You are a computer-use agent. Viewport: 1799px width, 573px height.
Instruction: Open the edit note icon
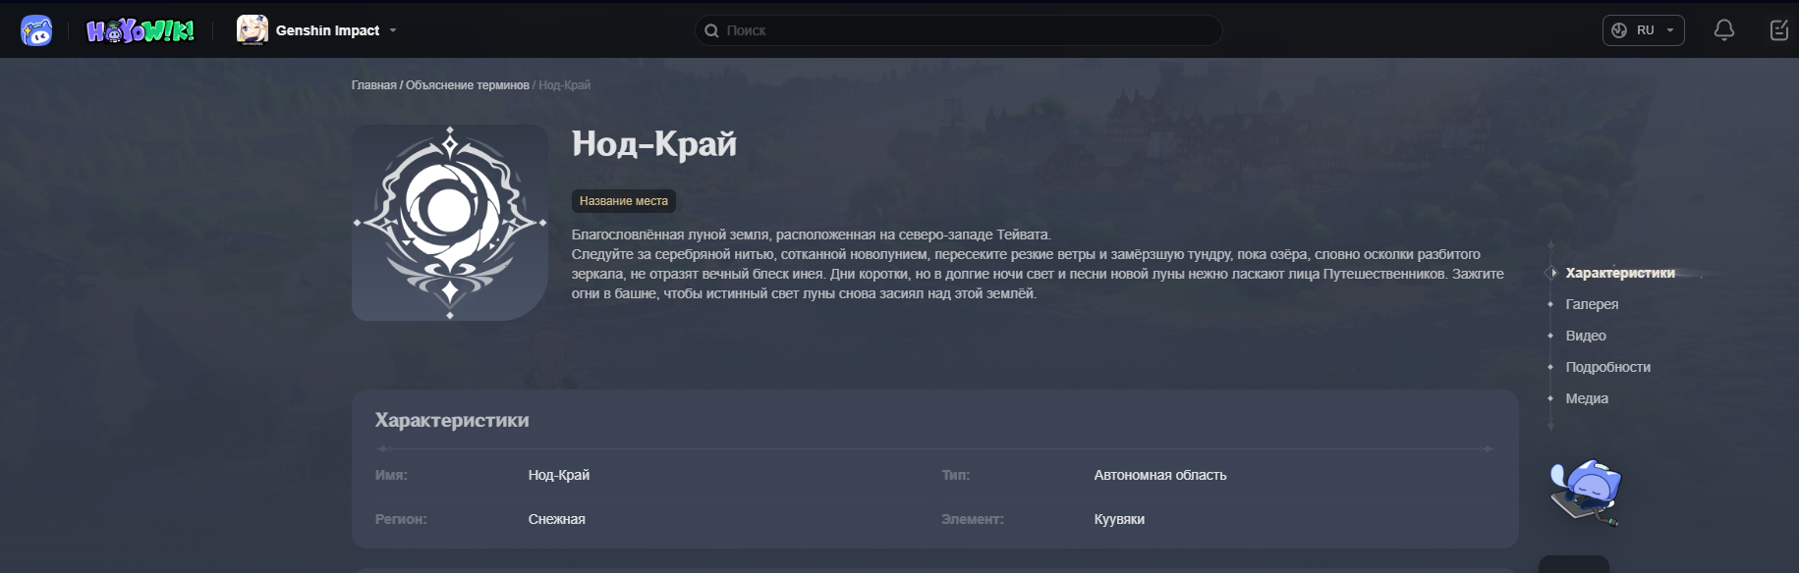coord(1779,30)
